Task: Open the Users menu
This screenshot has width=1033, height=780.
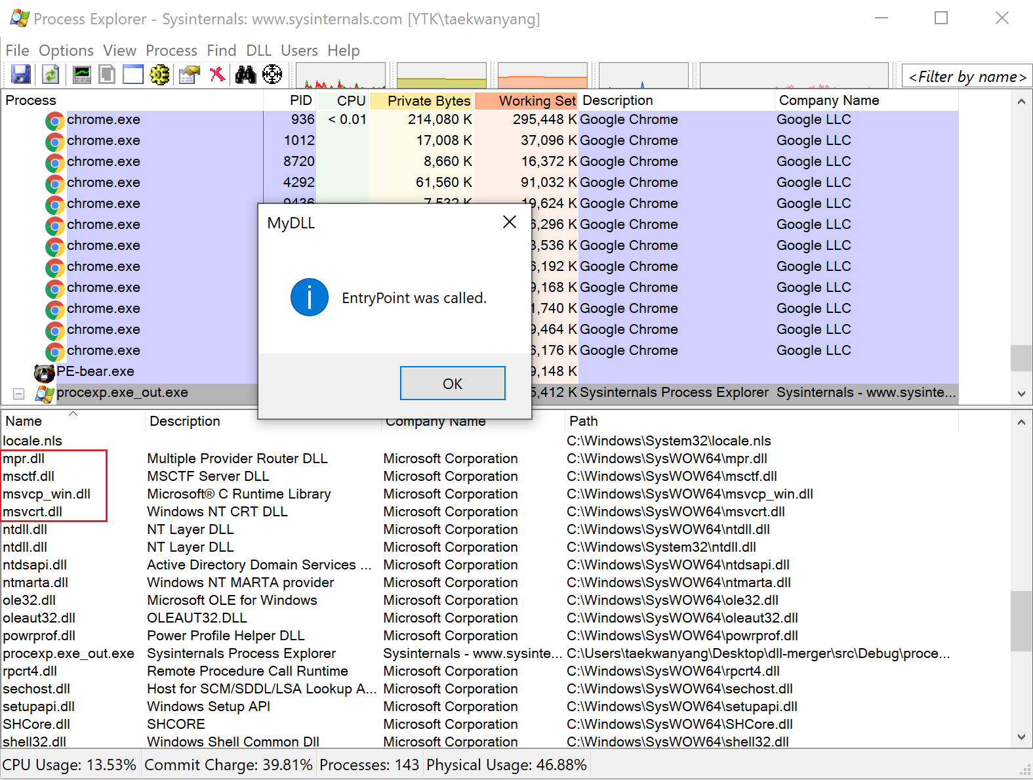Action: click(x=299, y=51)
